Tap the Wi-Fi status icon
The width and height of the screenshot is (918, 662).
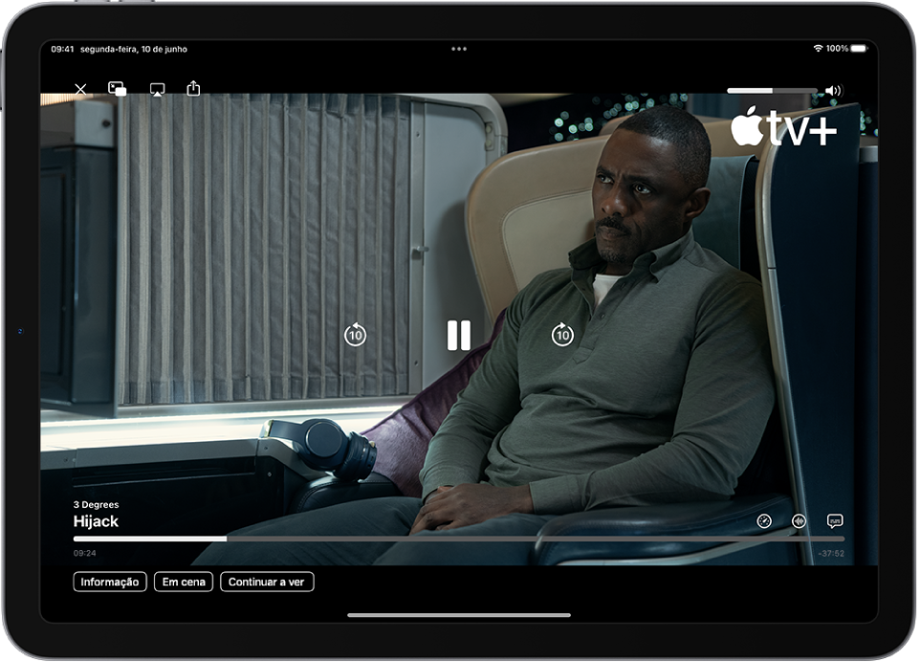point(818,49)
